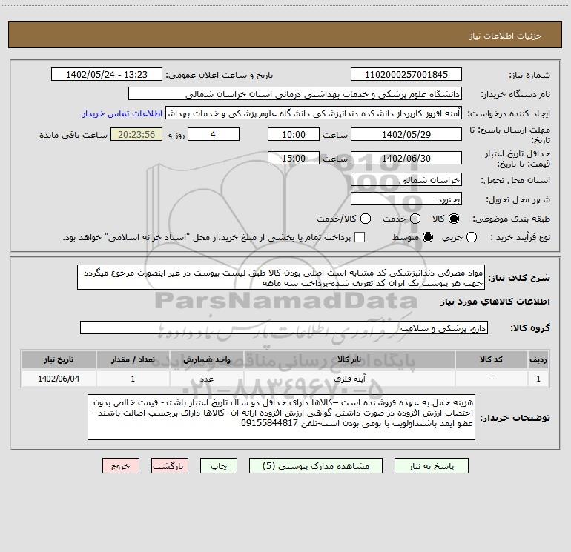Click the price validity date 1402/06/30
Viewport: 571px width, 552px height.
pos(406,158)
